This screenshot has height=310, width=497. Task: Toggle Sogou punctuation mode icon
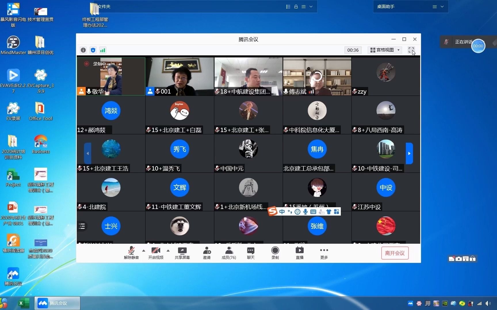[290, 212]
